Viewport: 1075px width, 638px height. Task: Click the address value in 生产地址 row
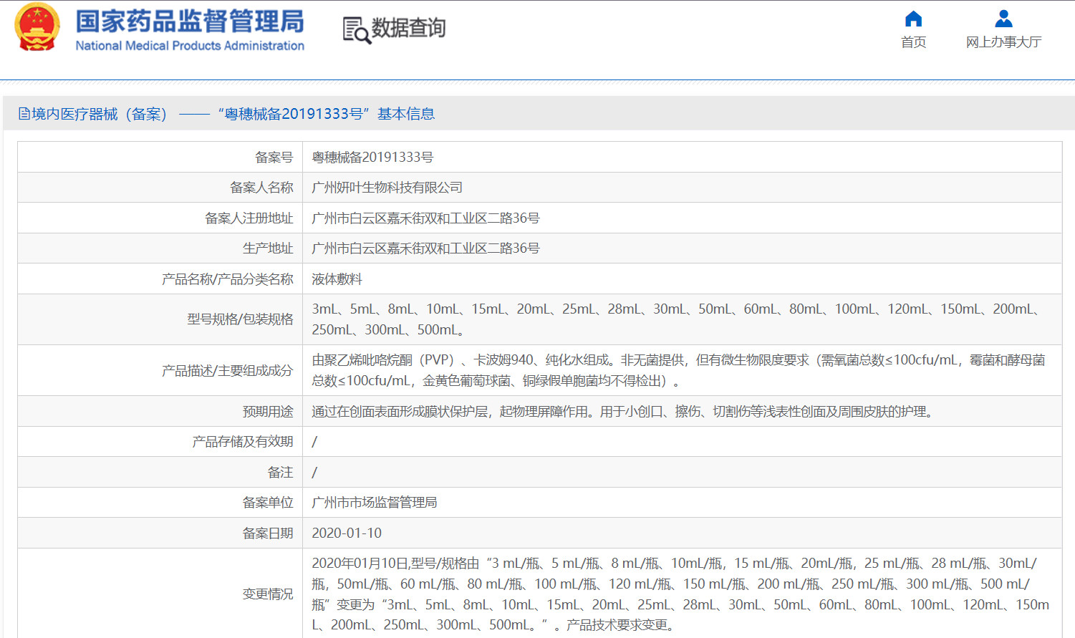[x=425, y=248]
